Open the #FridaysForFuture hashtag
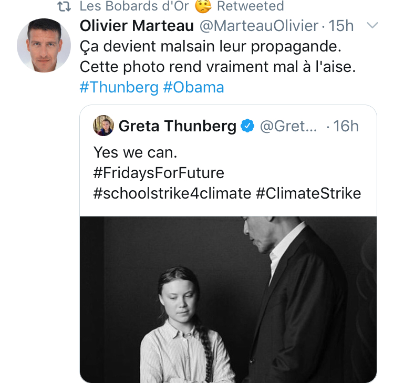394x383 pixels. point(159,173)
